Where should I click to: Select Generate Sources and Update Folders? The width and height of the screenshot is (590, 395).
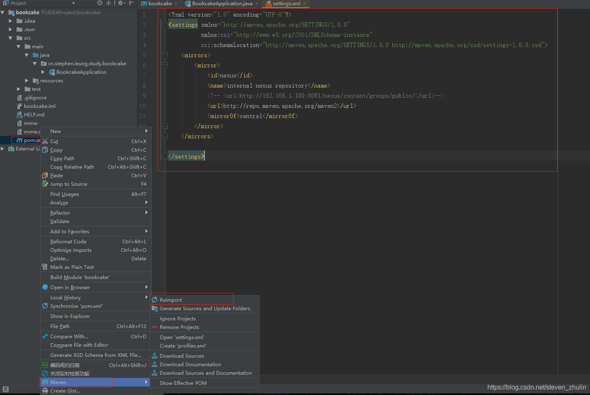click(205, 309)
